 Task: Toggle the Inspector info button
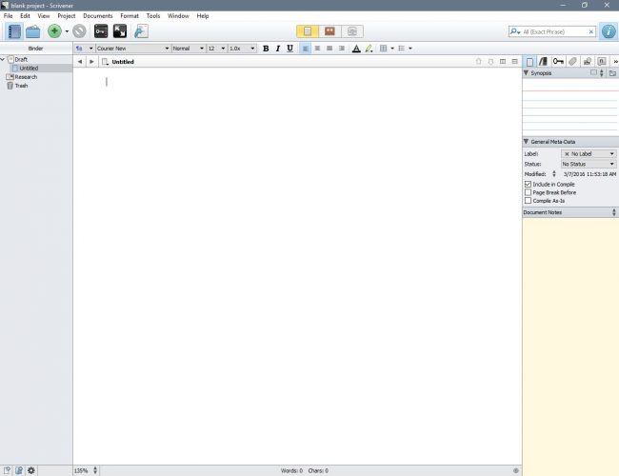click(609, 31)
